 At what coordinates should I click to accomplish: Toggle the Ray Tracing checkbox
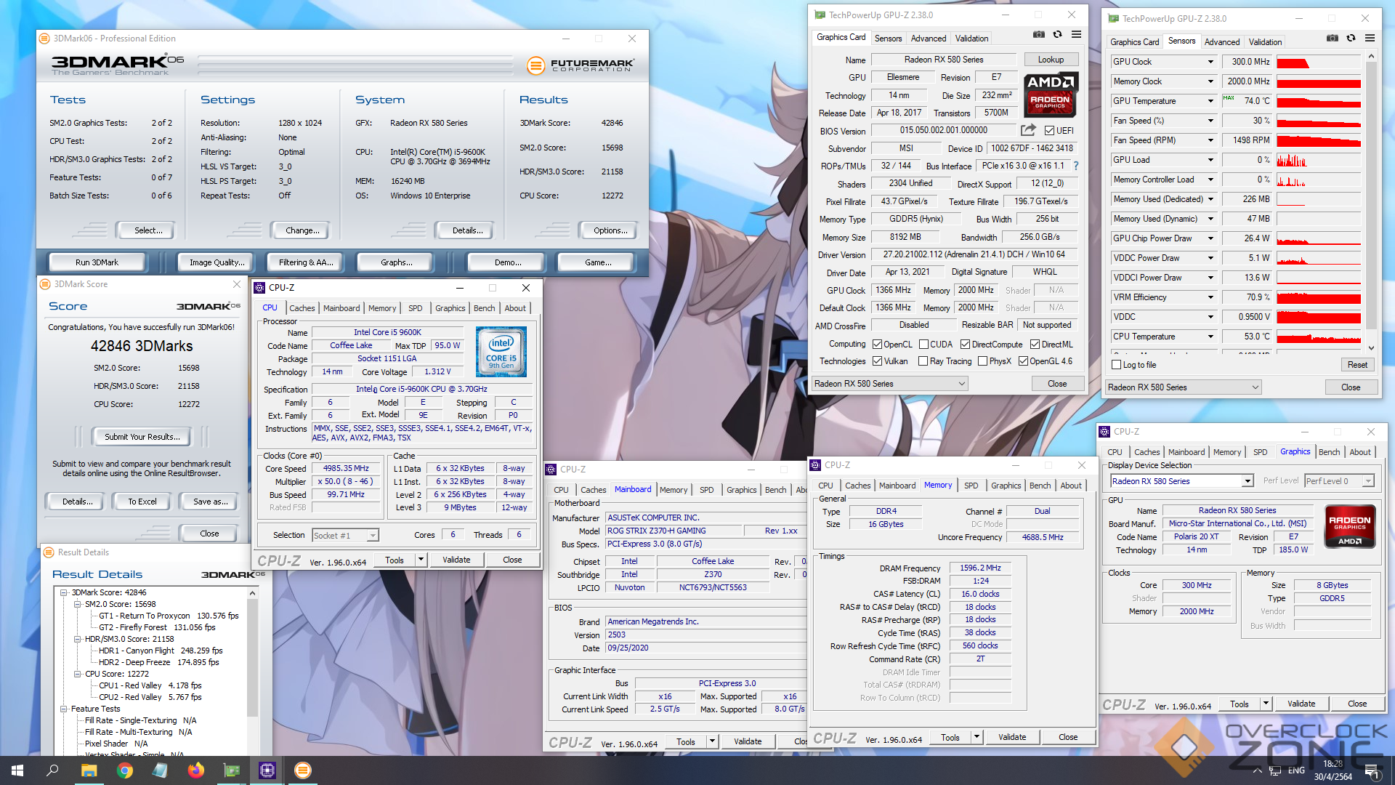pos(923,361)
